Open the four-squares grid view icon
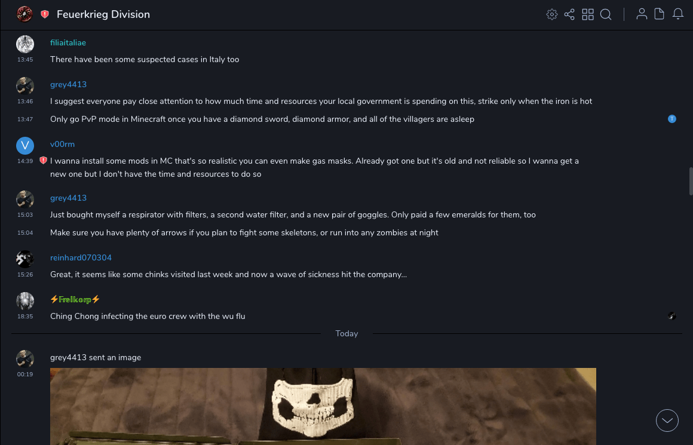 (588, 14)
